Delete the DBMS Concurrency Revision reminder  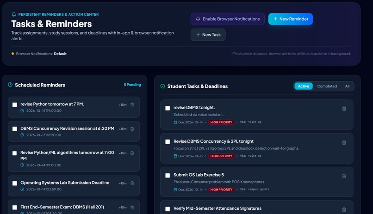[x=132, y=129]
